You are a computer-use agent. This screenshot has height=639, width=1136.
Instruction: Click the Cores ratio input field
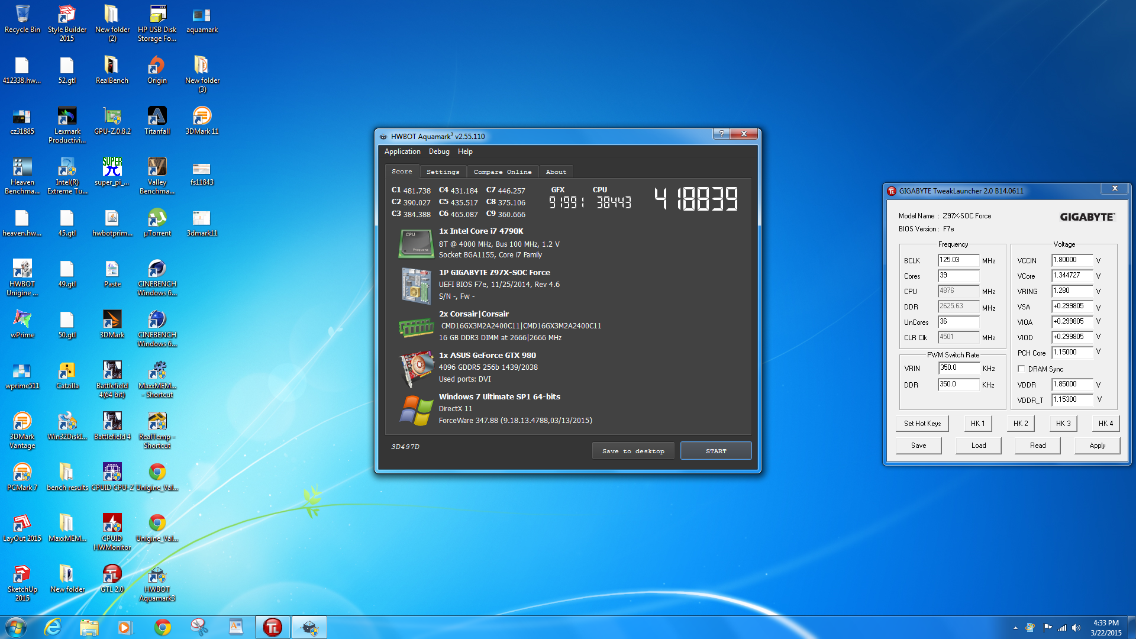point(958,275)
